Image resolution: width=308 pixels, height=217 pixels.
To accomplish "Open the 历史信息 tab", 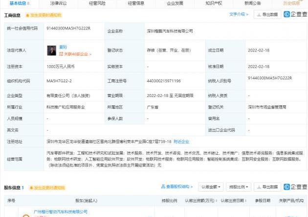I will 291,3.
